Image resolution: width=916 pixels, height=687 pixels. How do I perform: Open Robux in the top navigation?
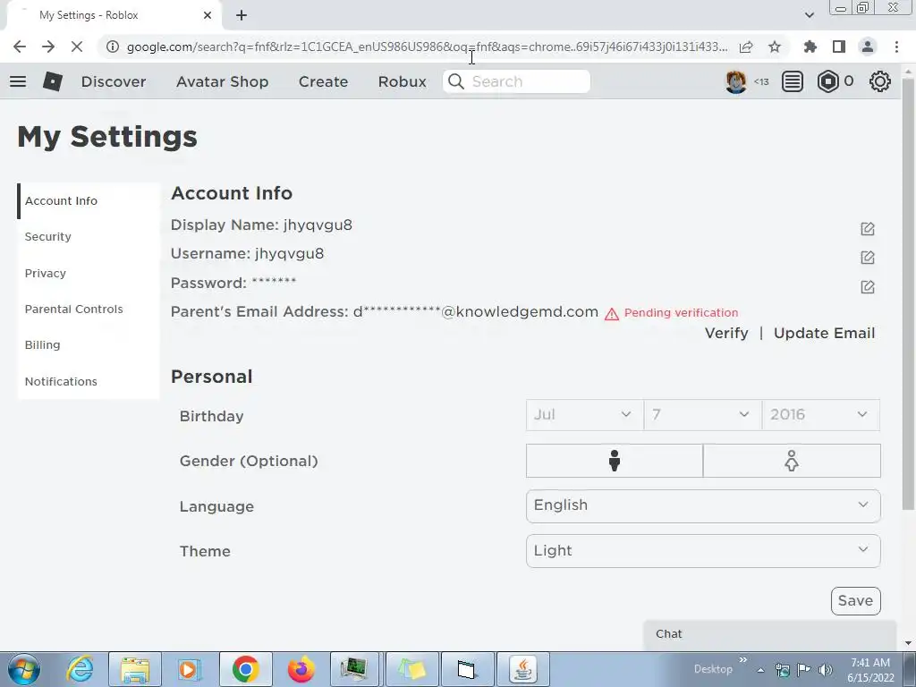point(402,81)
